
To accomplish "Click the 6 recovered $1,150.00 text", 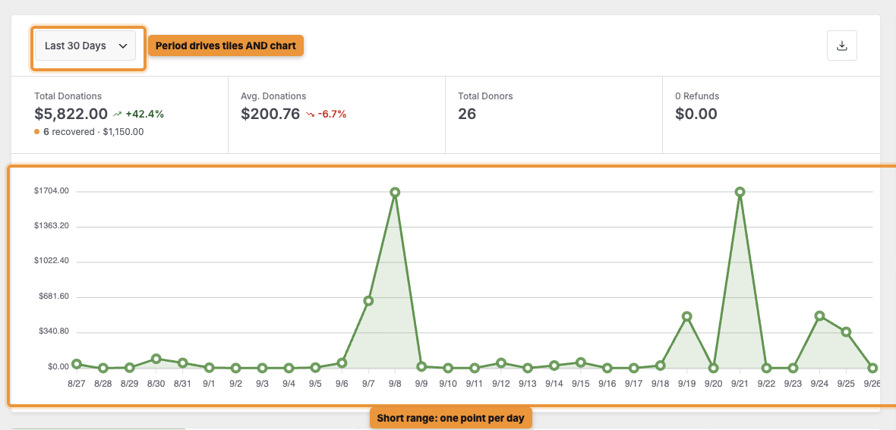I will 93,132.
